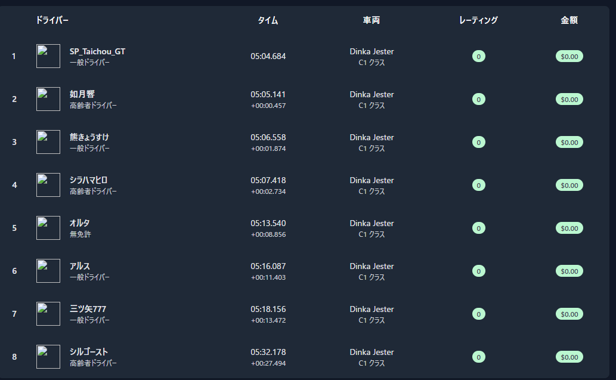Click 如月響's driver avatar
The image size is (616, 380).
coord(48,99)
